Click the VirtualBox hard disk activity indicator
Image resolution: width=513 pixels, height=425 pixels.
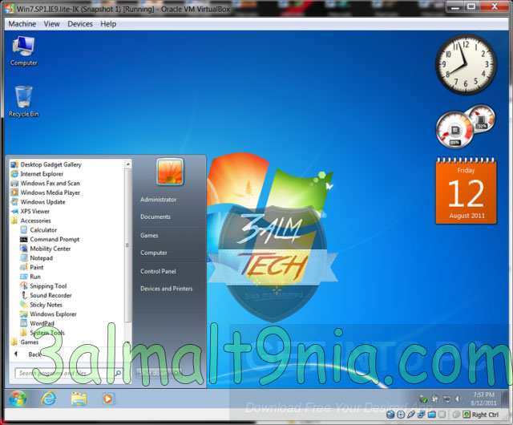tap(390, 415)
